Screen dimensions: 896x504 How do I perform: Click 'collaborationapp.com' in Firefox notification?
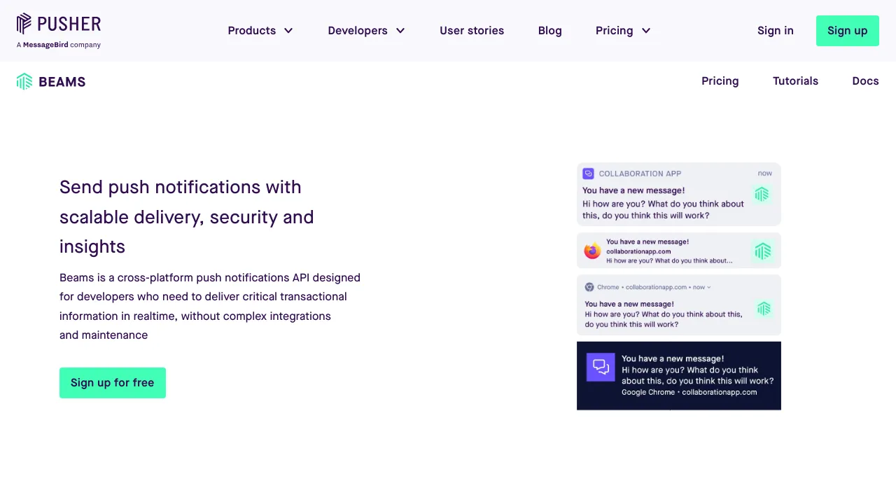click(638, 251)
